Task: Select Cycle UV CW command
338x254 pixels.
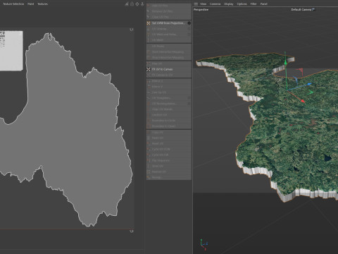Action: click(169, 155)
